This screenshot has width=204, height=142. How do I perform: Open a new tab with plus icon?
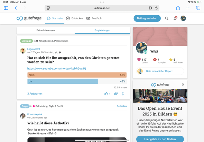point(188,8)
